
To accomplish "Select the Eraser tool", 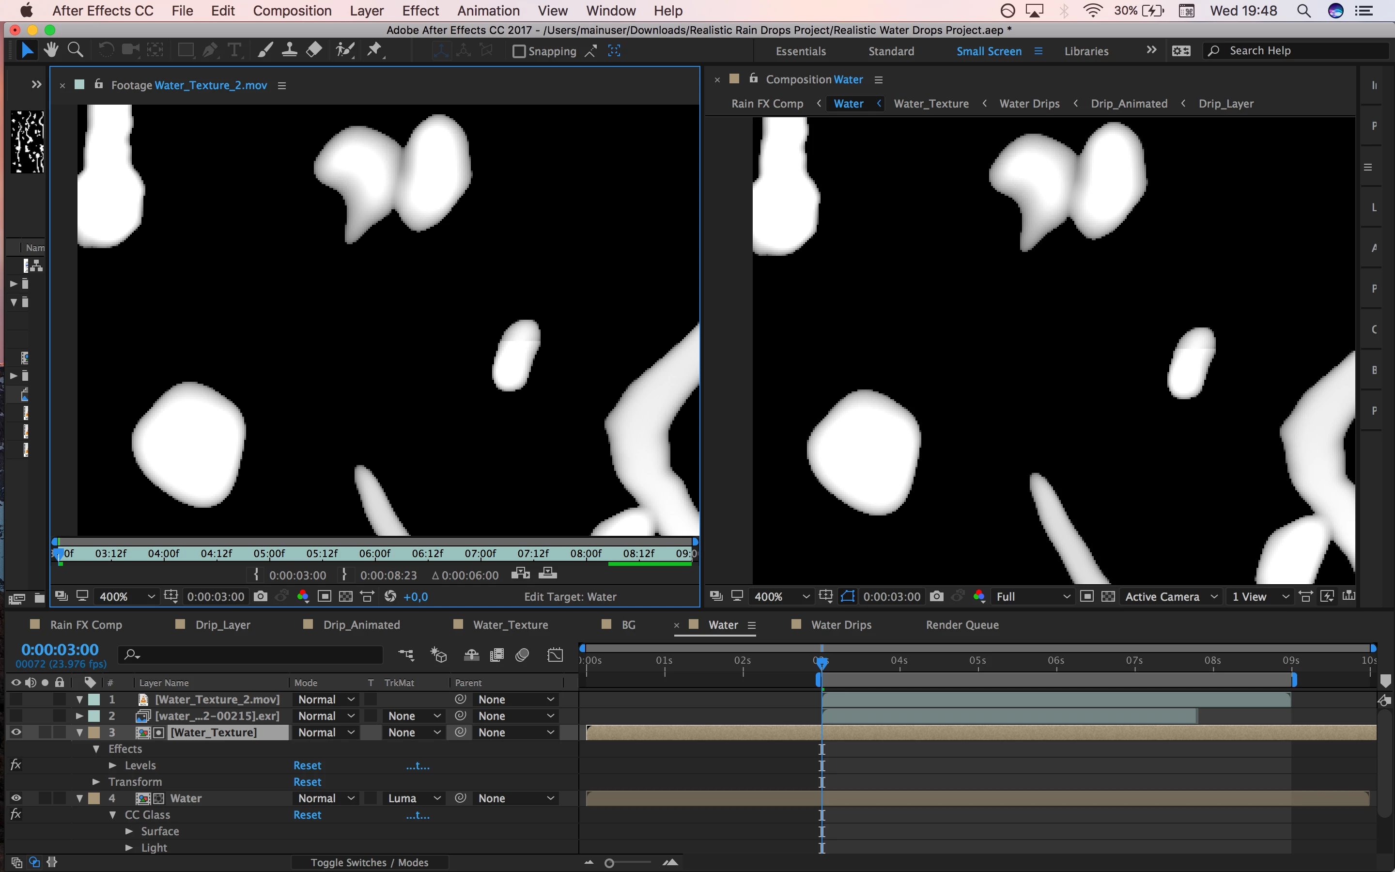I will click(x=314, y=51).
